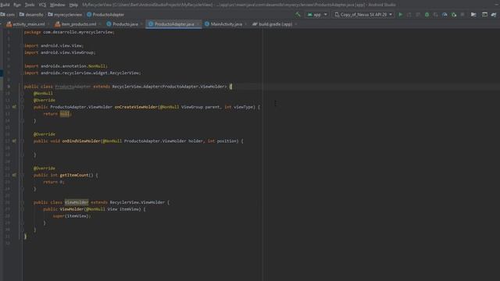Click override gutter icon beside getItemCount

pyautogui.click(x=14, y=175)
